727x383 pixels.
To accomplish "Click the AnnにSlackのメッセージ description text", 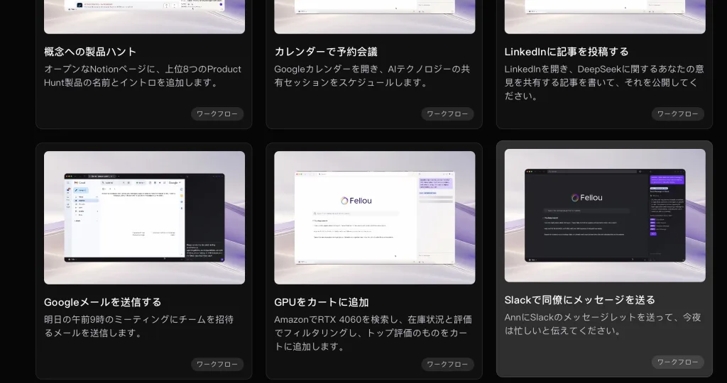I will [x=603, y=324].
